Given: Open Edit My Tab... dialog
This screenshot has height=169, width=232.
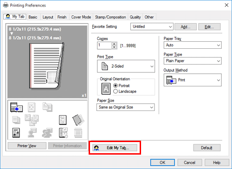Looking at the screenshot, I should [x=115, y=148].
